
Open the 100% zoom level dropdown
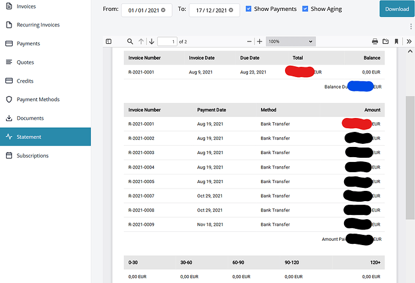(x=290, y=42)
